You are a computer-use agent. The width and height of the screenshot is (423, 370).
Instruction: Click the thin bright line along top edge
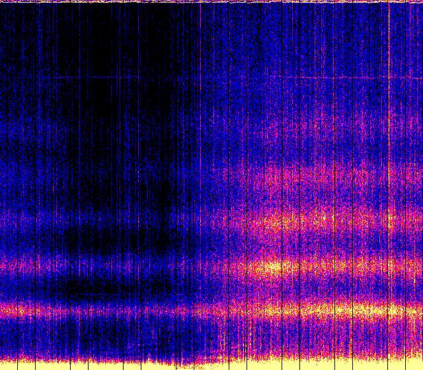211,2
